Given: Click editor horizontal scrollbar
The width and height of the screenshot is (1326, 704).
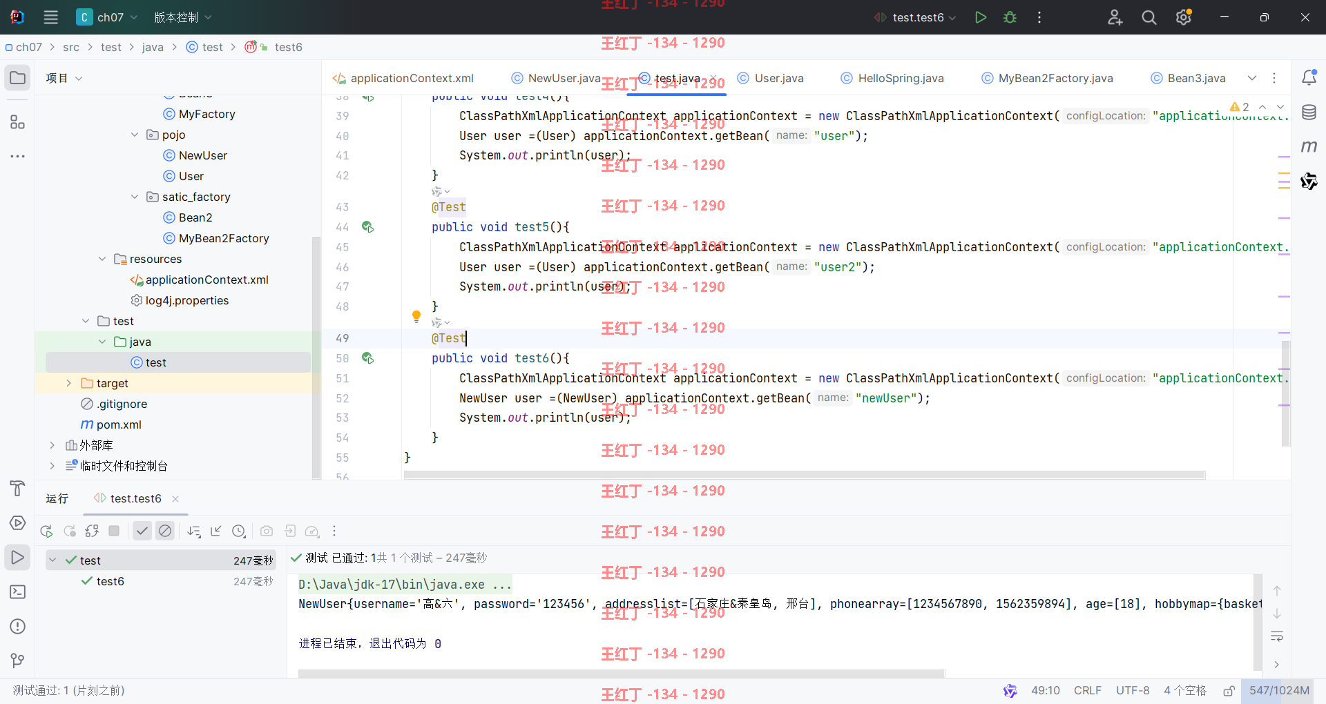Looking at the screenshot, I should click(x=805, y=475).
